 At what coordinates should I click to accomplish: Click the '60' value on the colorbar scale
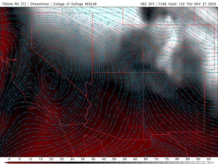[135, 159]
